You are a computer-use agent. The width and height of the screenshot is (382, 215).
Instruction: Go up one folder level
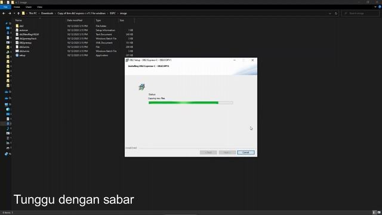click(19, 13)
